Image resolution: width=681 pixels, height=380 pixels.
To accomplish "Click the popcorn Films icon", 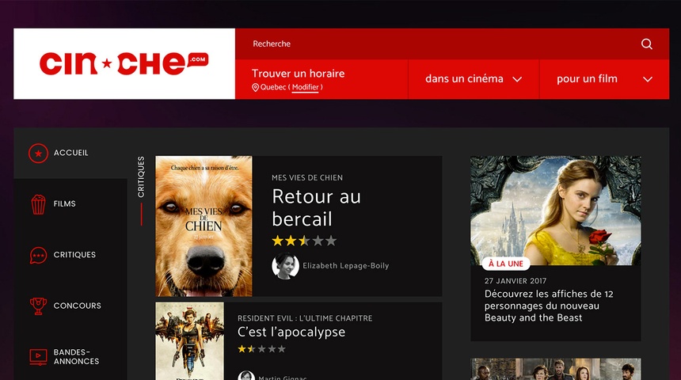I will click(38, 204).
